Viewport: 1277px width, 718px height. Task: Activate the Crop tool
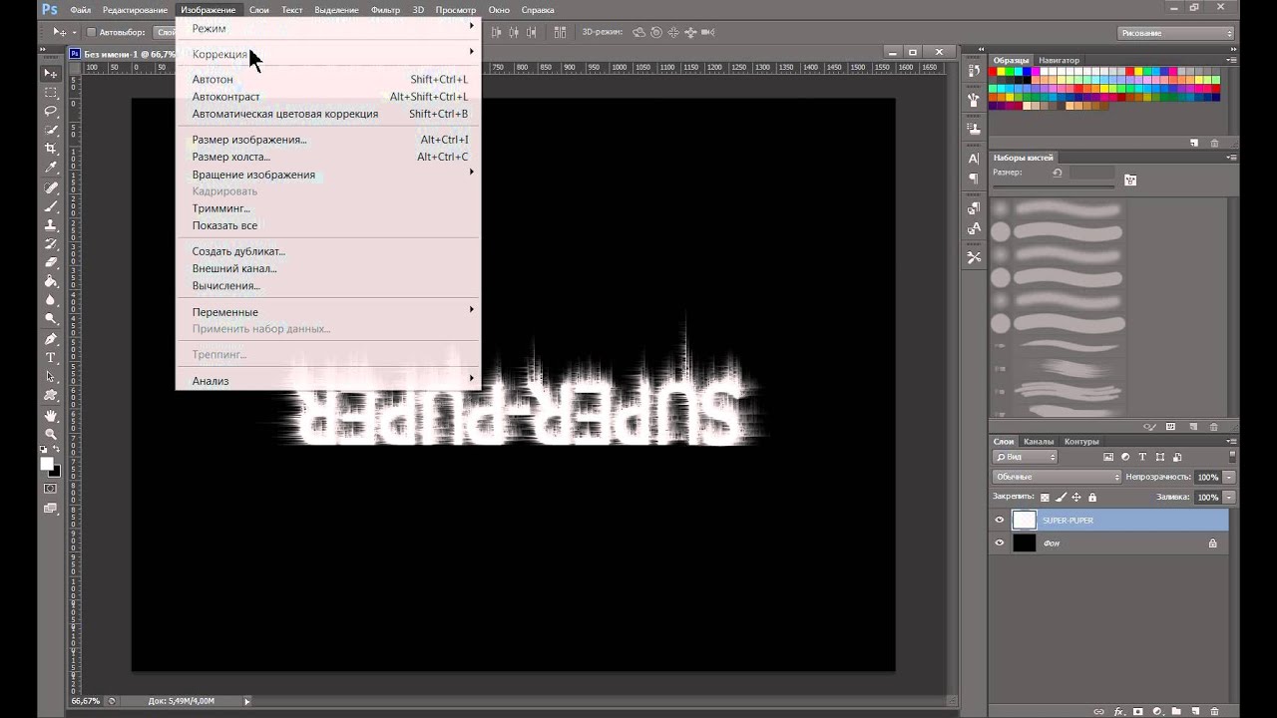click(51, 150)
